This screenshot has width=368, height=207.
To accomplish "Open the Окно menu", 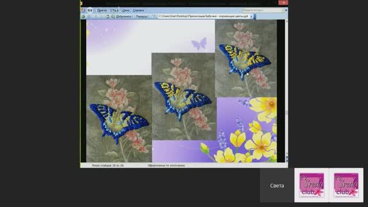I will 126,10.
